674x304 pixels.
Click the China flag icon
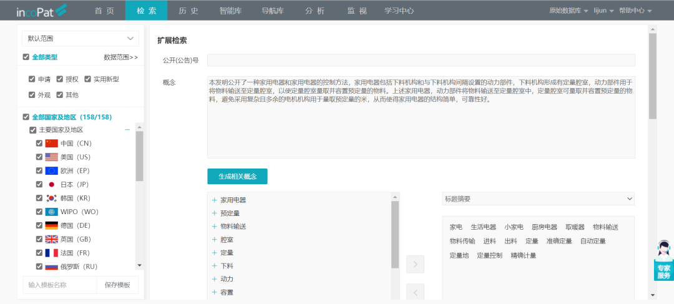coord(51,143)
